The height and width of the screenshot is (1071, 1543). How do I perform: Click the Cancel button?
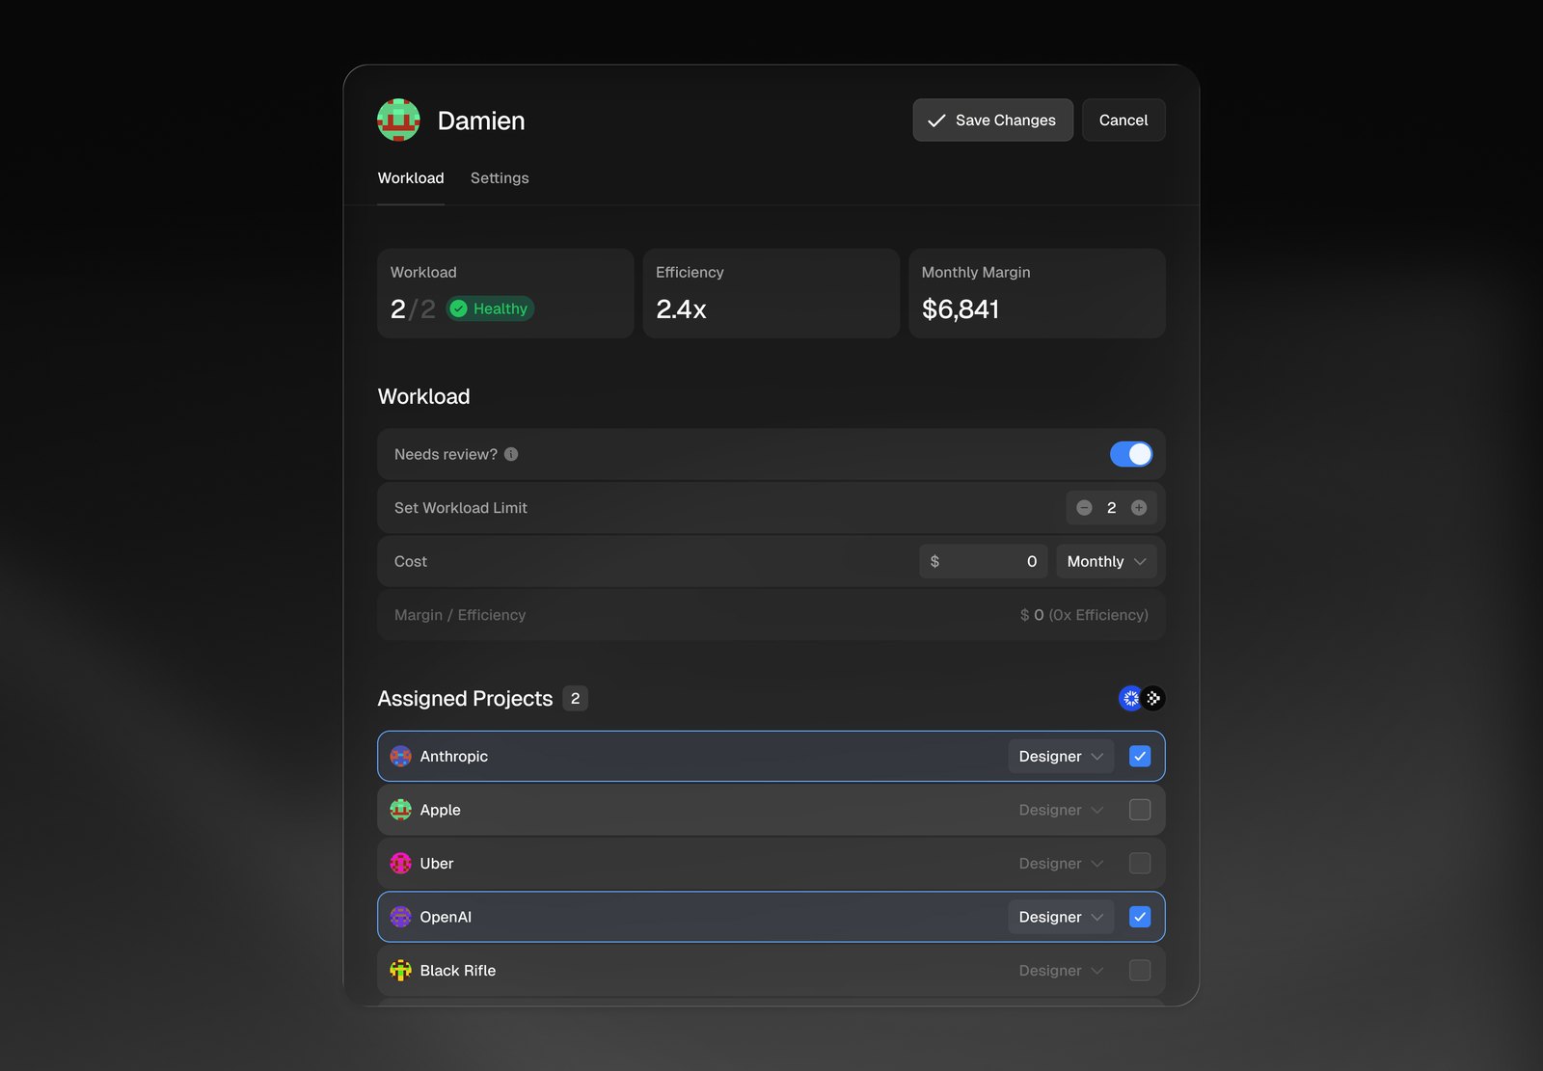(x=1123, y=120)
